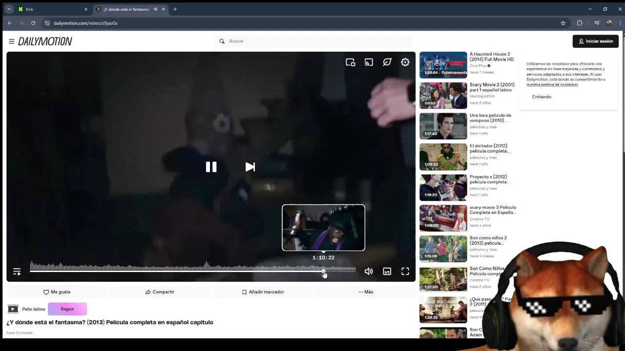Click Cinema TV channel under scary movie 3
Image resolution: width=625 pixels, height=351 pixels.
click(x=479, y=219)
